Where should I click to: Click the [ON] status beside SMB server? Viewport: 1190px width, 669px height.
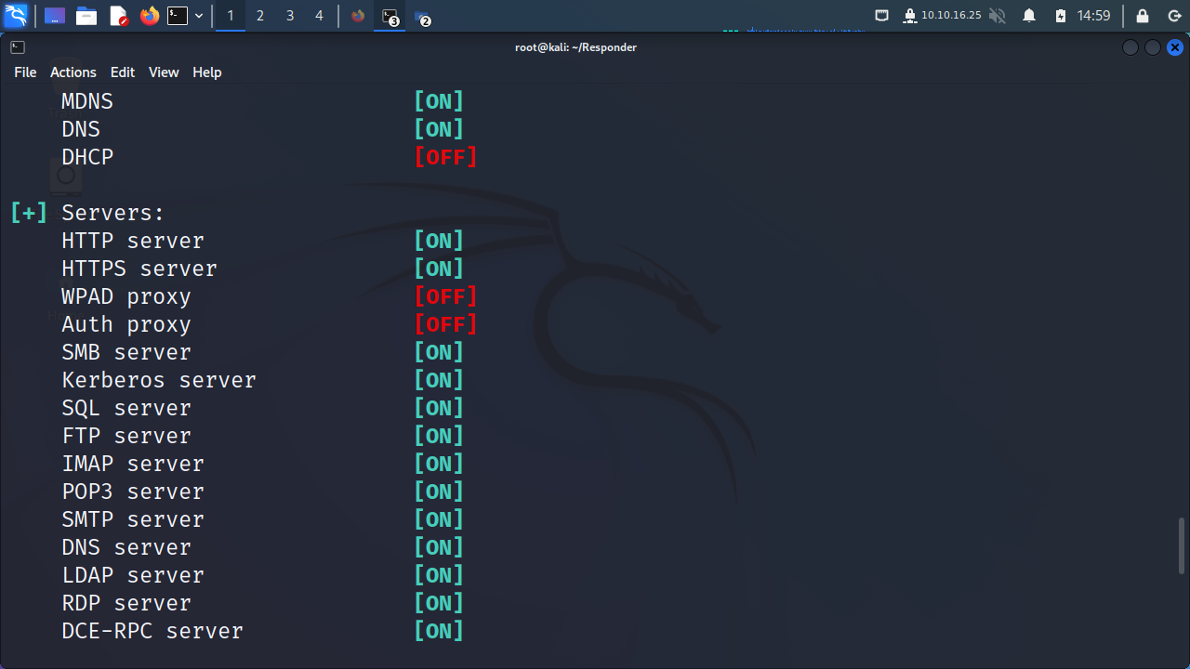[x=439, y=352]
